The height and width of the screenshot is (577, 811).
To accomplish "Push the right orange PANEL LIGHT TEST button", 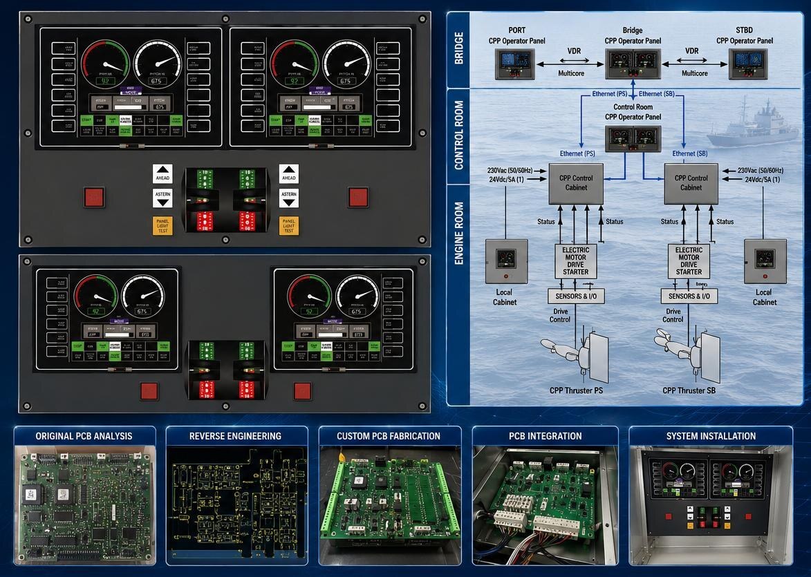I will (288, 226).
